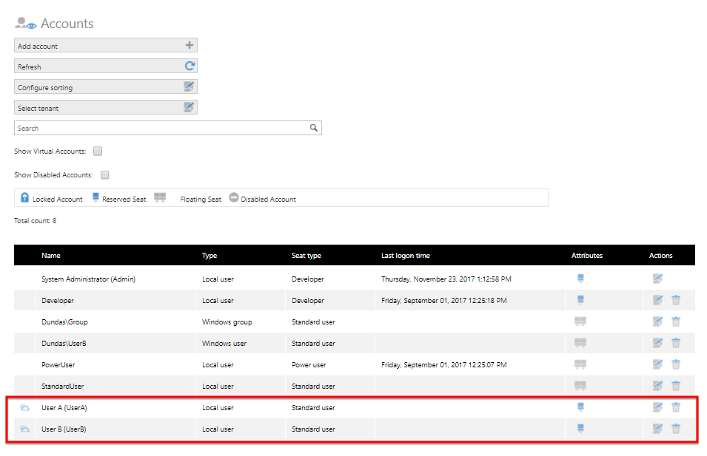Screen dimensions: 707x456
Task: Click the pencil icon on Select tenant
Action: (x=189, y=107)
